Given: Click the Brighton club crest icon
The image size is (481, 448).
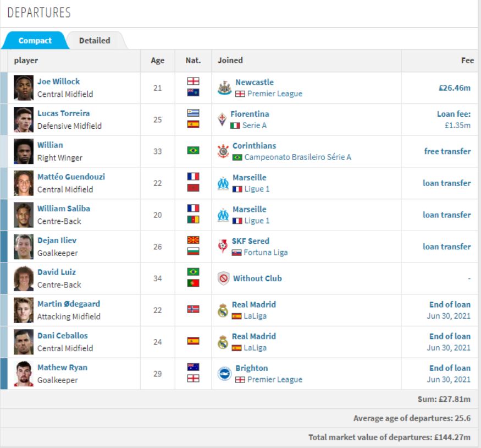Looking at the screenshot, I should [224, 374].
